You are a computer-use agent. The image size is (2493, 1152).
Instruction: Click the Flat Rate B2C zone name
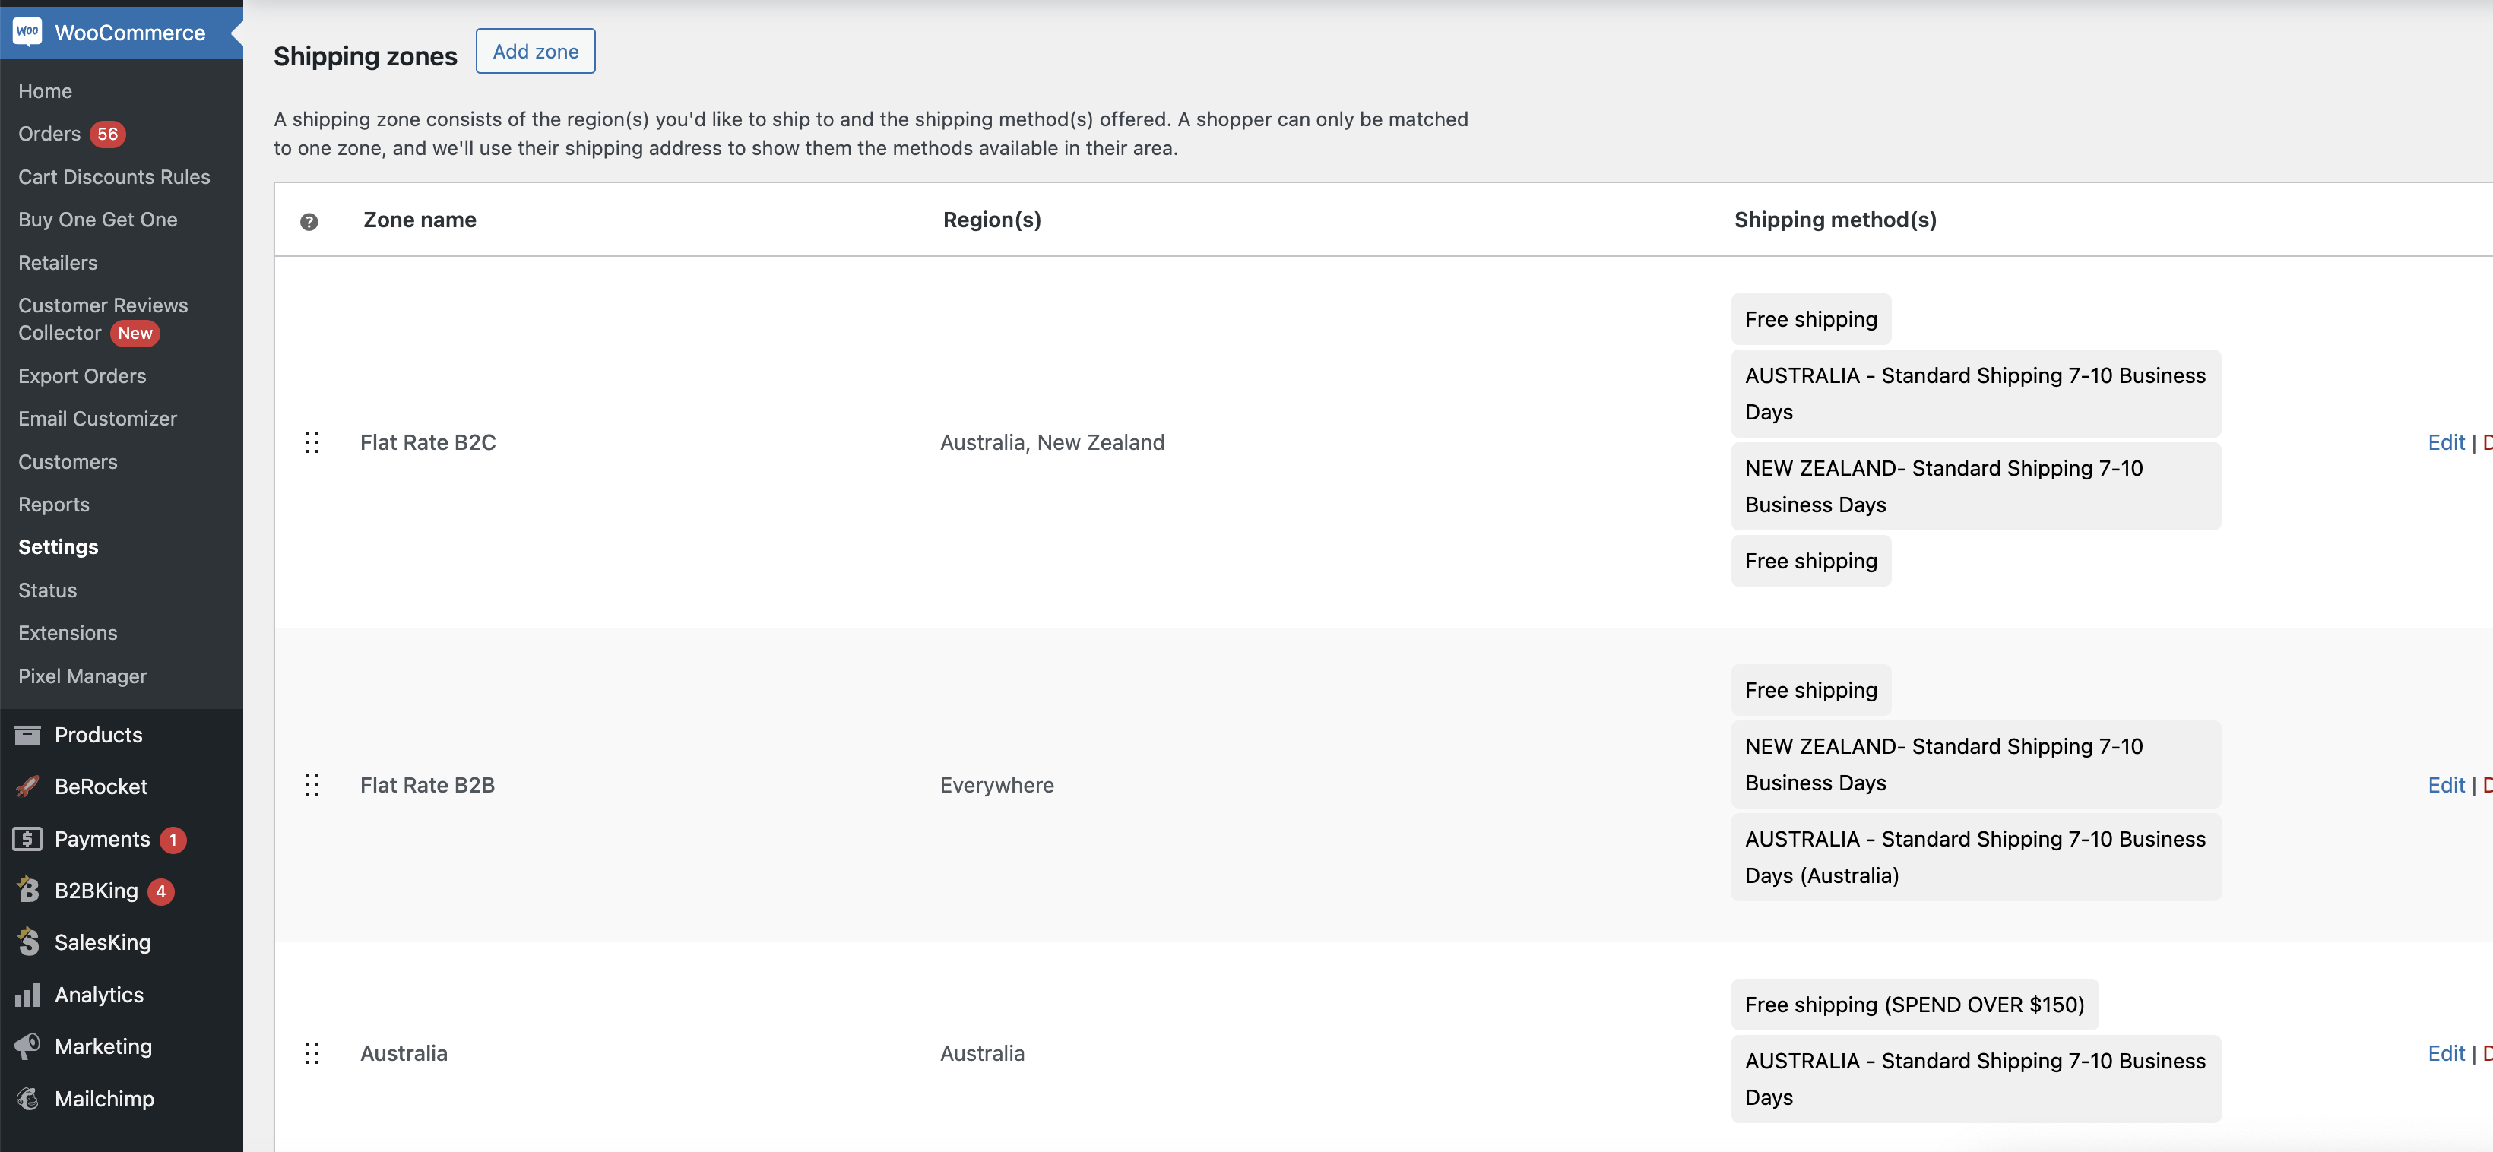click(x=428, y=442)
